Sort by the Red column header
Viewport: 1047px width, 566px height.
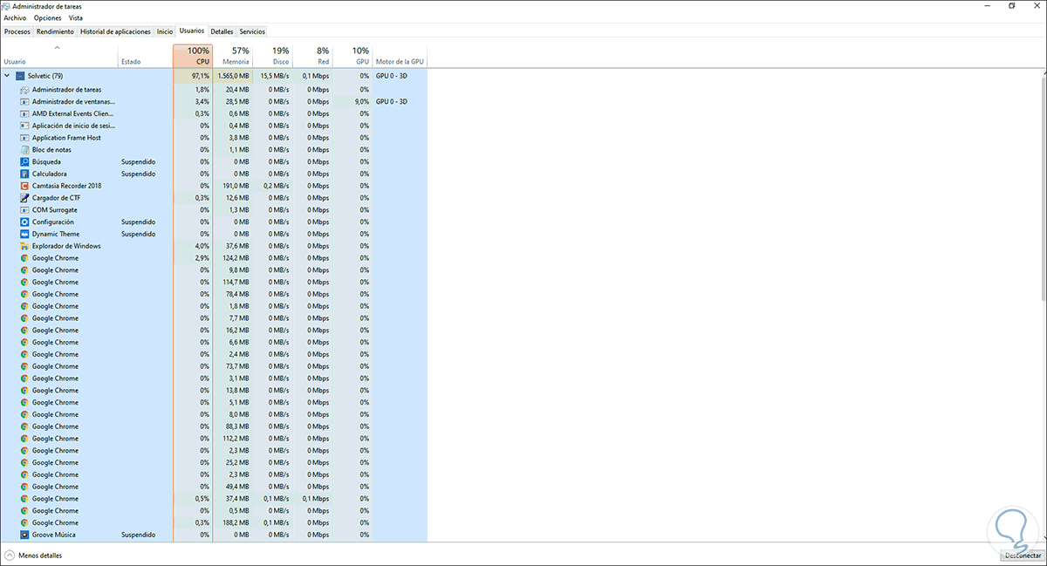pyautogui.click(x=312, y=56)
